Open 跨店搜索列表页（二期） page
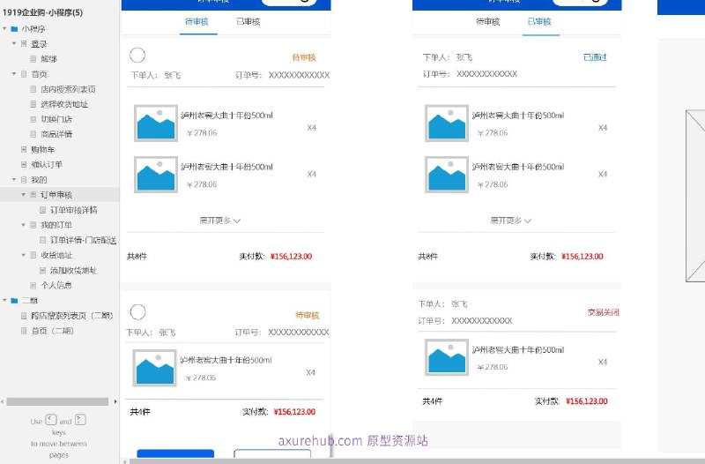 [72, 316]
